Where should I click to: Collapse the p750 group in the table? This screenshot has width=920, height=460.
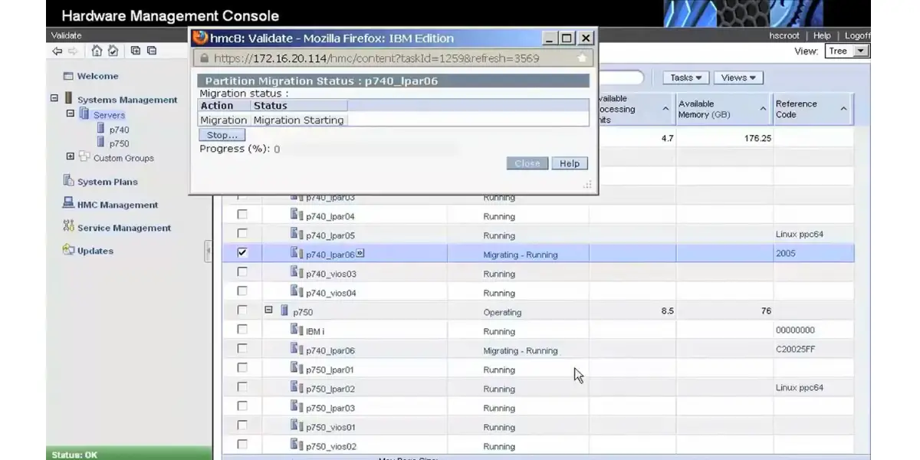(268, 310)
